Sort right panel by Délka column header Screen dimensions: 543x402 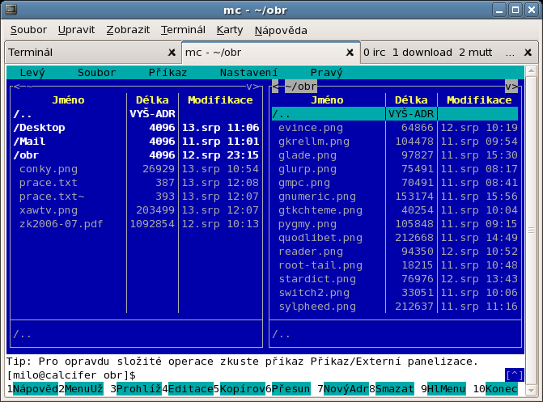click(x=411, y=100)
